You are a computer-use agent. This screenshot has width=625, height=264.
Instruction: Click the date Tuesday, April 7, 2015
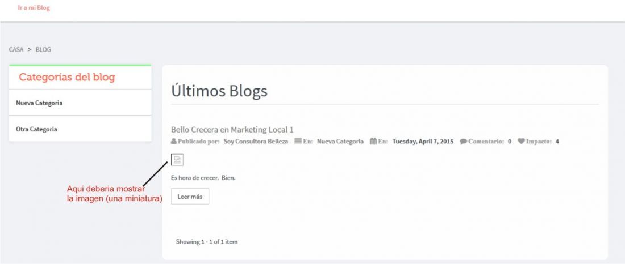click(x=423, y=141)
